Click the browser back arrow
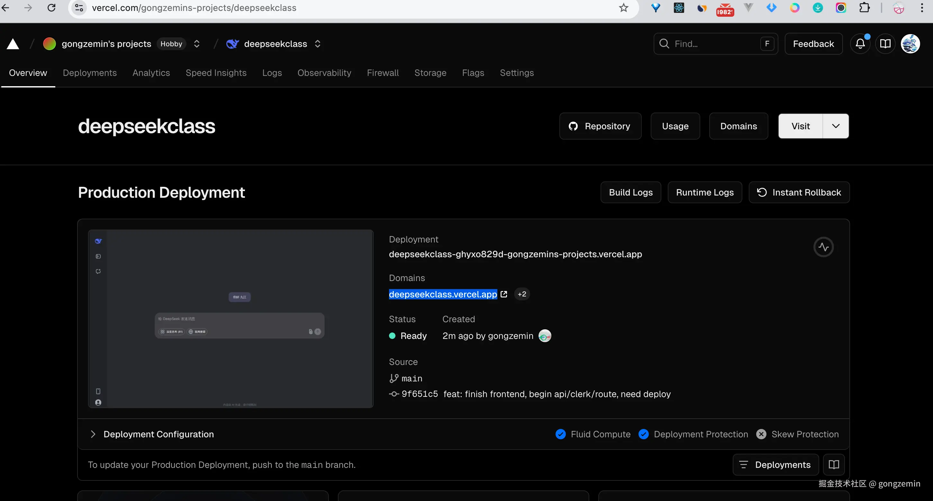The width and height of the screenshot is (933, 501). click(x=5, y=8)
